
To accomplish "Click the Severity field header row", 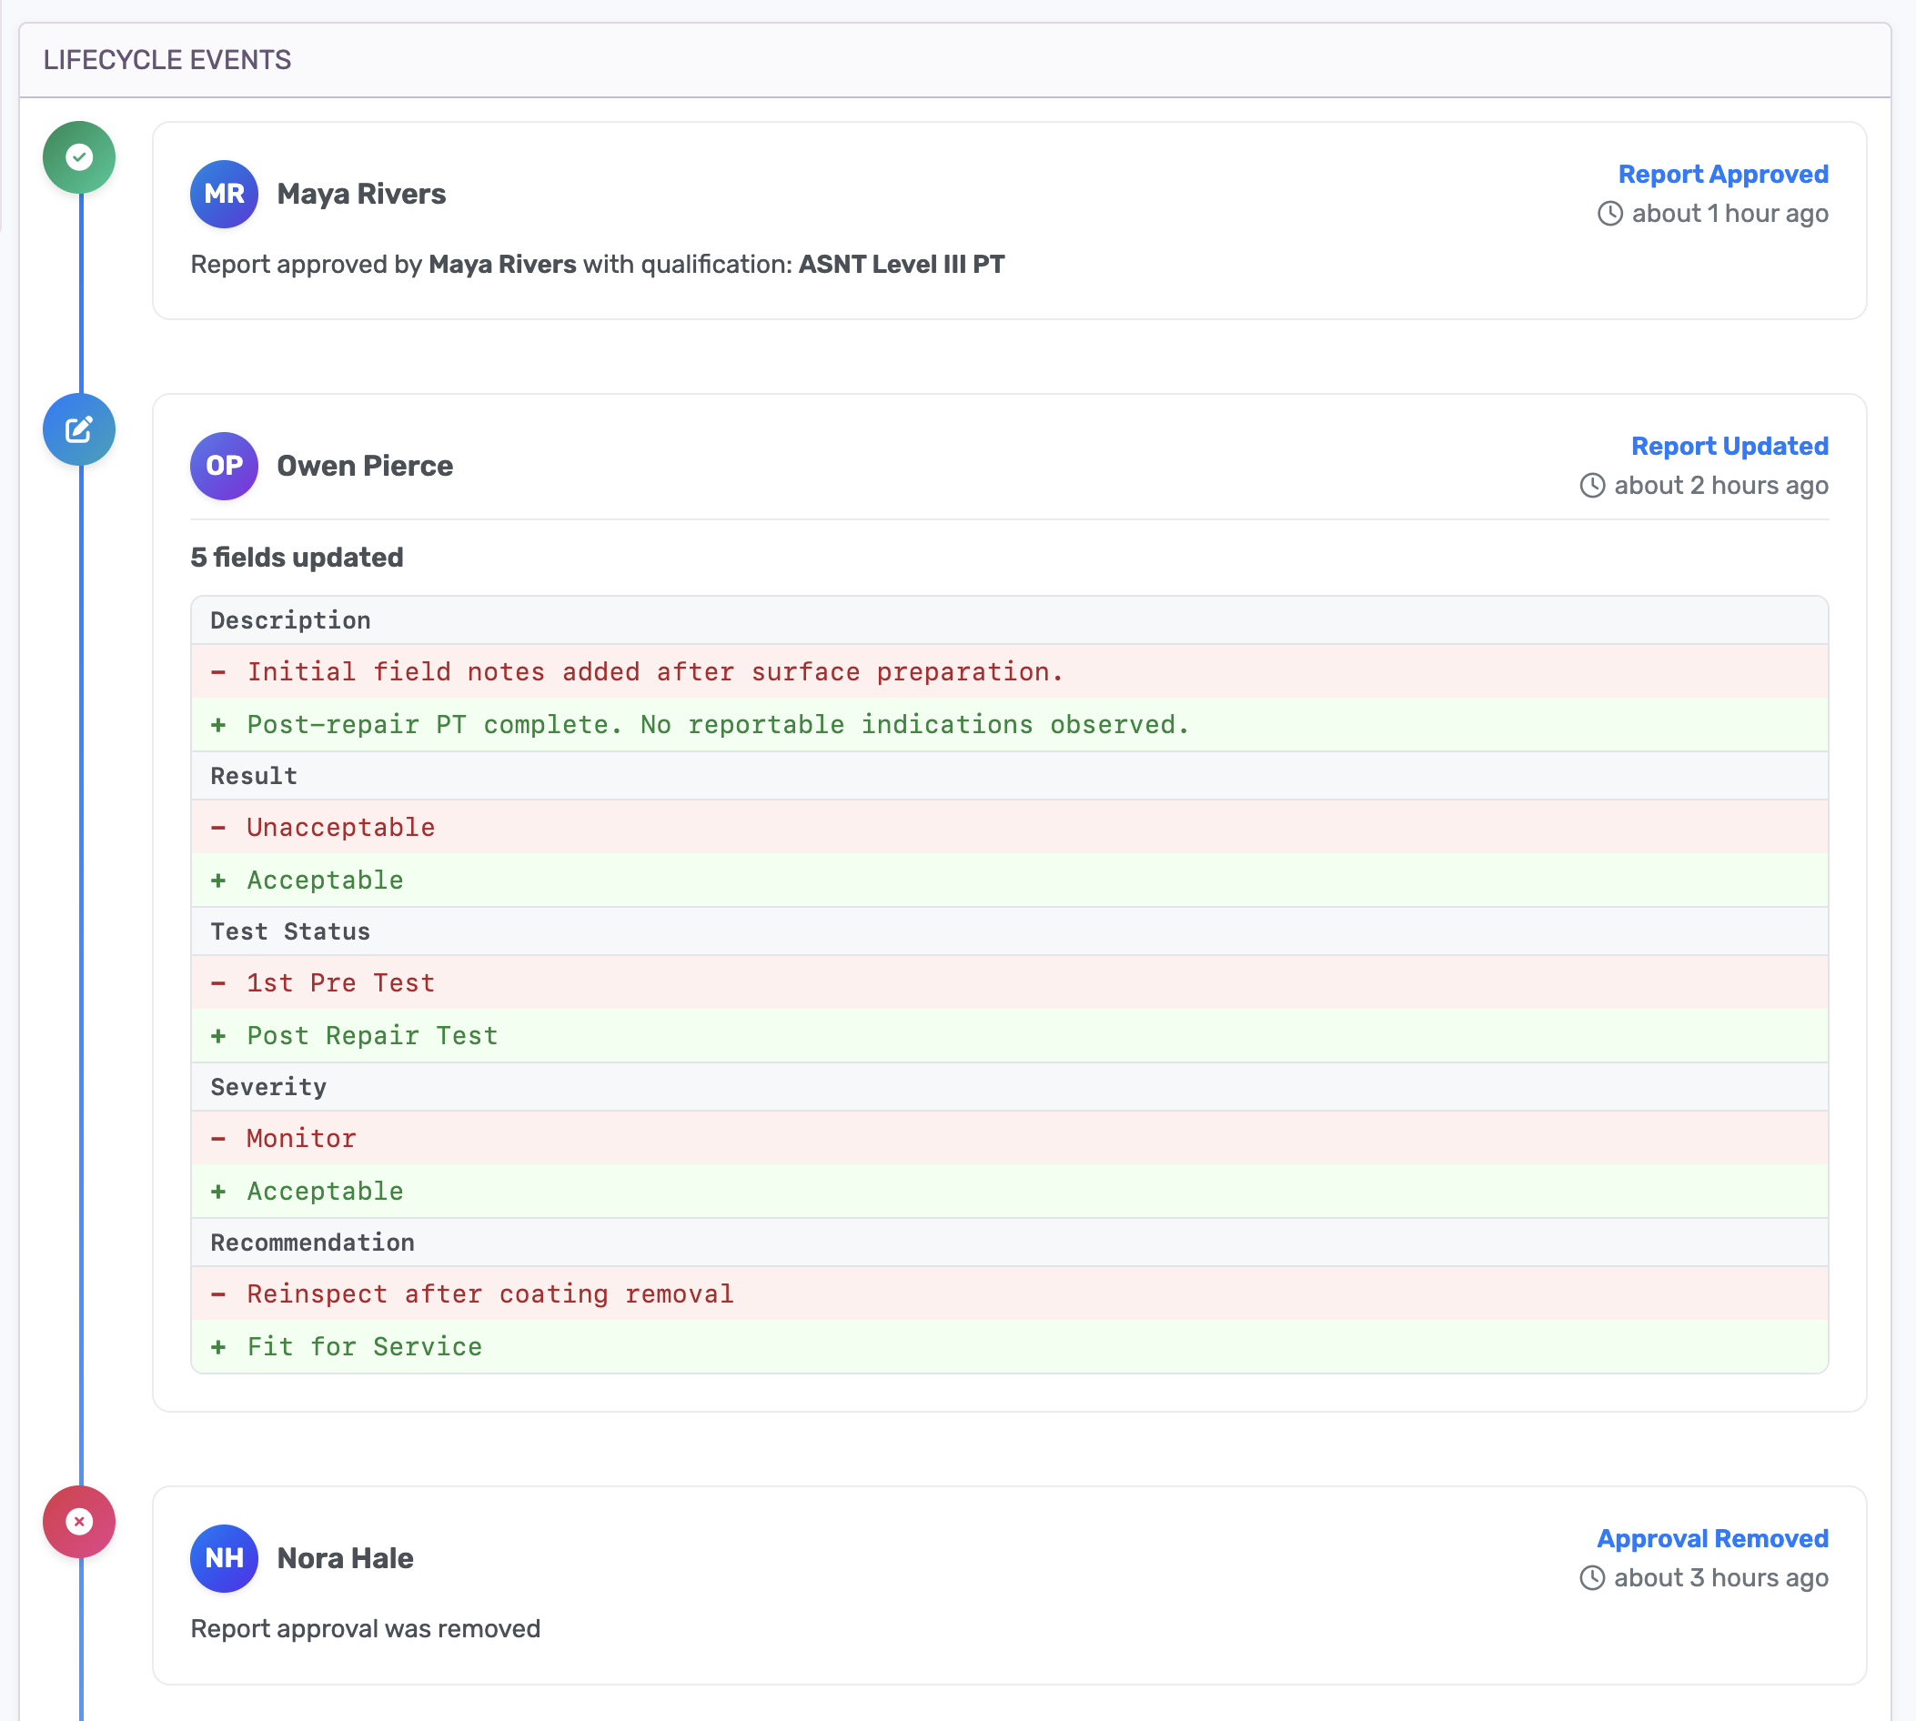I will [1009, 1086].
